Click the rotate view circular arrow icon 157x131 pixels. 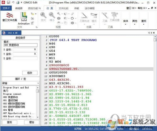(x=72, y=18)
